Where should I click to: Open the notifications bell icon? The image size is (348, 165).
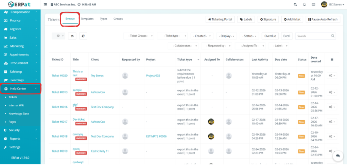304,4
